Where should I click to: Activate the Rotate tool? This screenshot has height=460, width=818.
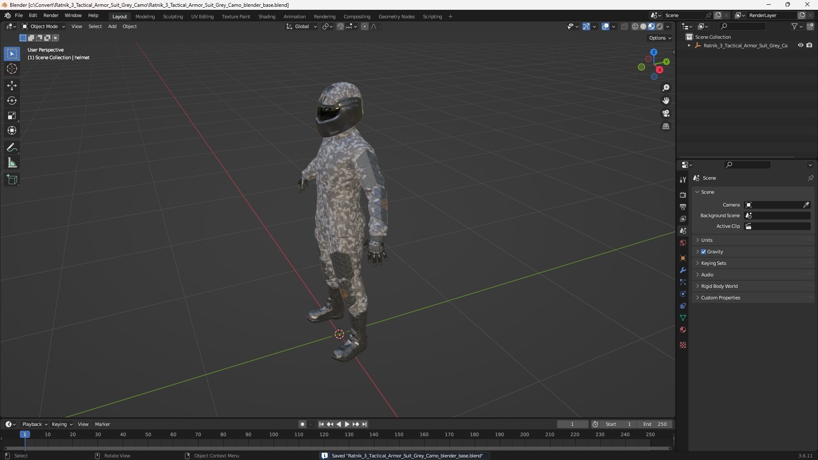12,101
